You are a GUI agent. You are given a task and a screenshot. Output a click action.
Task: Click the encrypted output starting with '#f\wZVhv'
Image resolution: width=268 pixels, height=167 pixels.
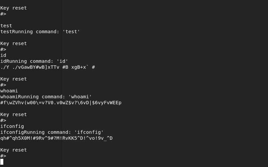point(61,103)
